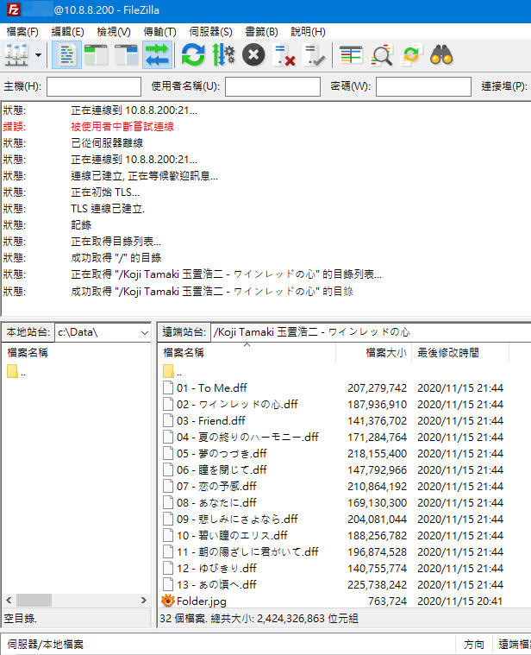531x655 pixels.
Task: Select remote parent folder icon
Action: pos(168,371)
